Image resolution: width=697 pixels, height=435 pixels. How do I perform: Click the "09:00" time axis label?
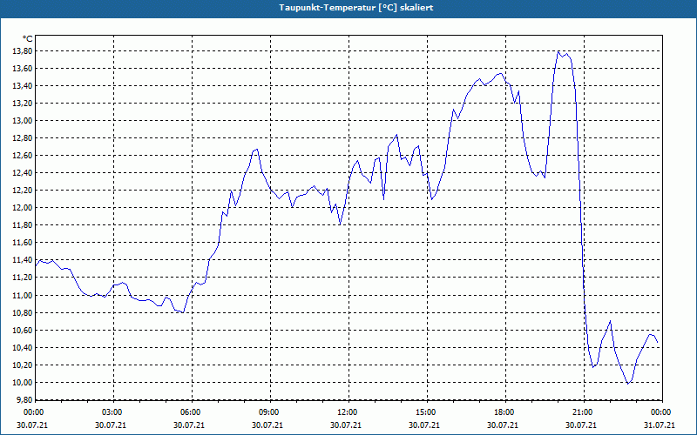click(x=269, y=412)
